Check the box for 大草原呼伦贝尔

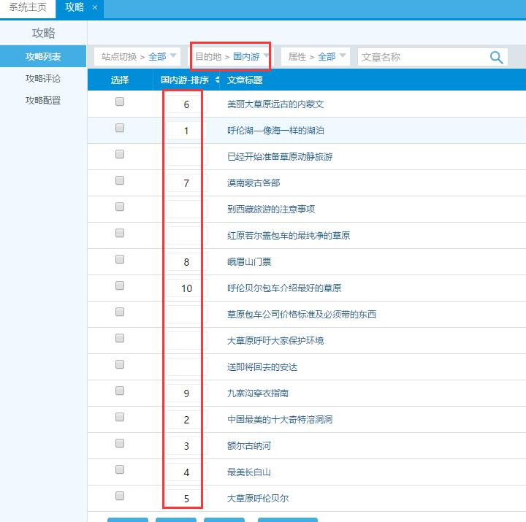tap(120, 496)
